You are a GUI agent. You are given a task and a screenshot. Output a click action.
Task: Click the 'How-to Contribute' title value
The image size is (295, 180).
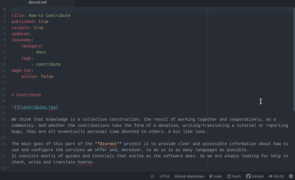(49, 16)
